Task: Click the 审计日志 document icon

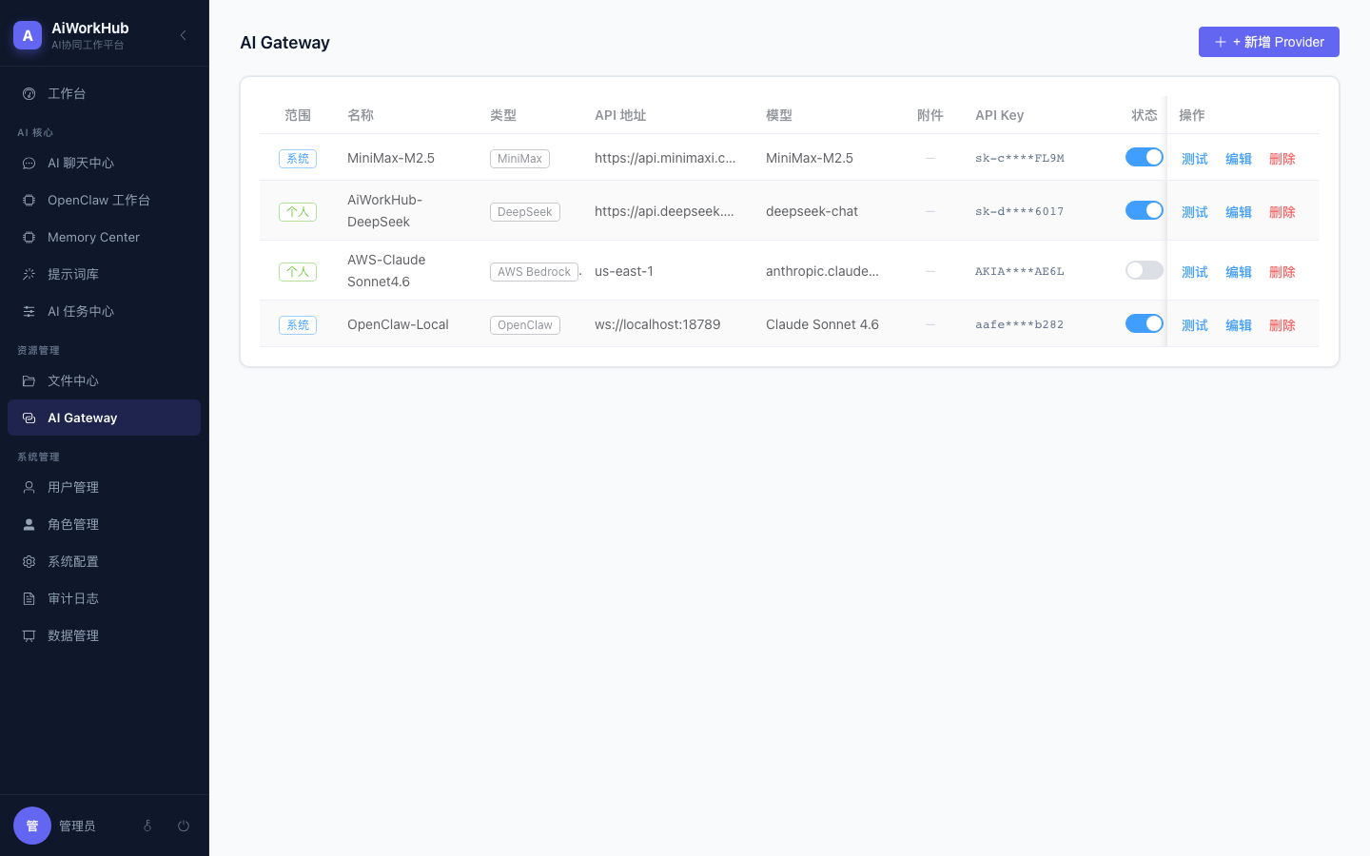Action: pos(29,598)
